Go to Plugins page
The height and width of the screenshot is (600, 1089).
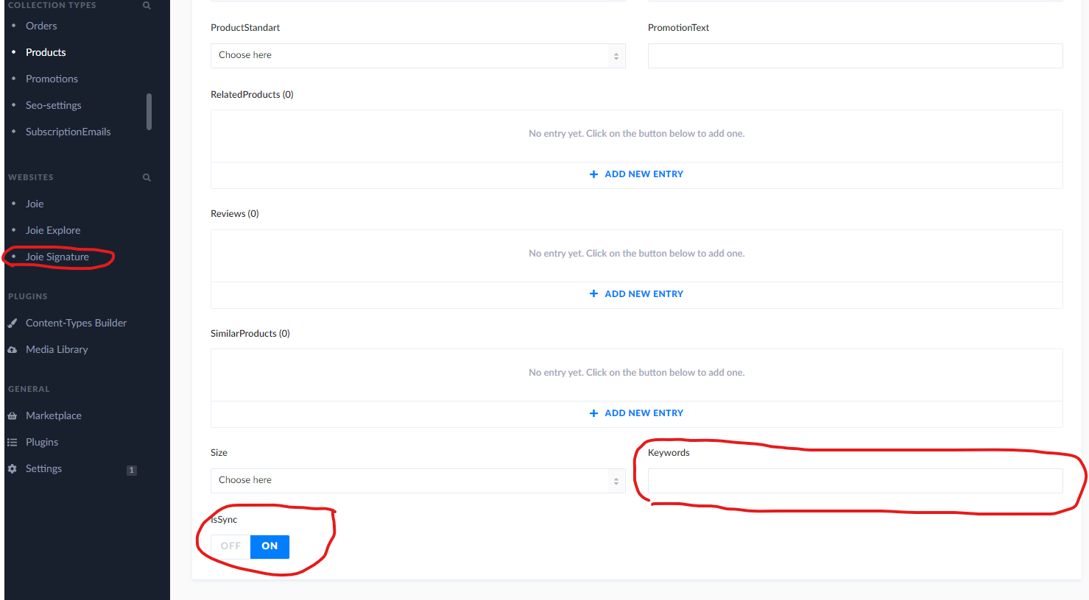pyautogui.click(x=42, y=442)
